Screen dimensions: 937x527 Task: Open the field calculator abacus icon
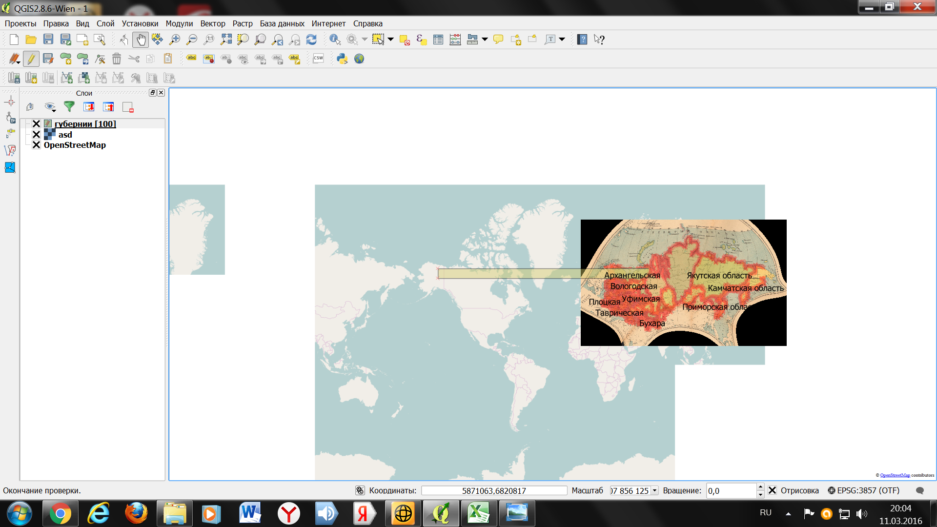coord(455,40)
